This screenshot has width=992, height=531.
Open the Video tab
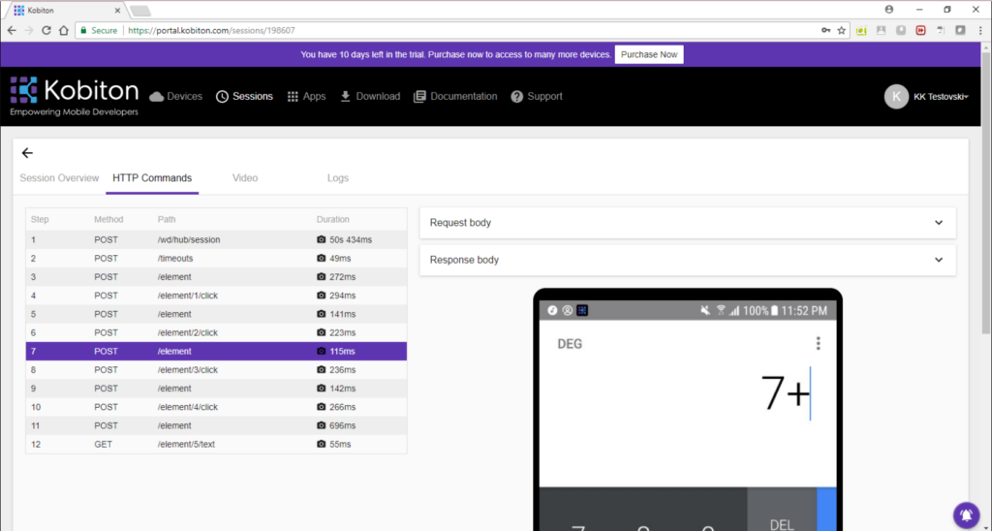(x=245, y=178)
